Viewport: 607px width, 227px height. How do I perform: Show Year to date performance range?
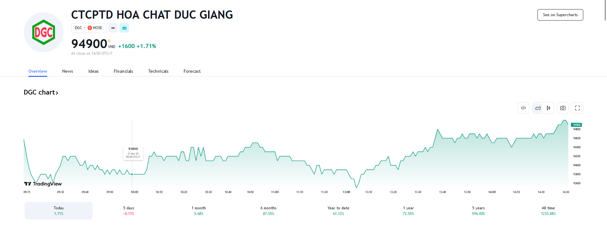click(x=338, y=211)
